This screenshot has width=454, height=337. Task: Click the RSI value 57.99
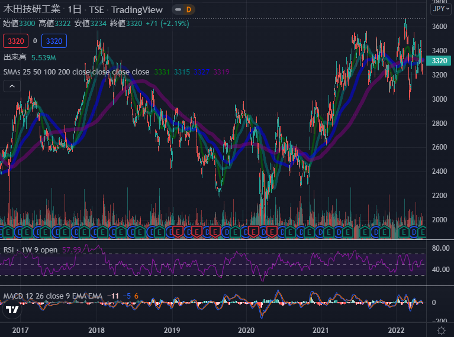point(72,250)
